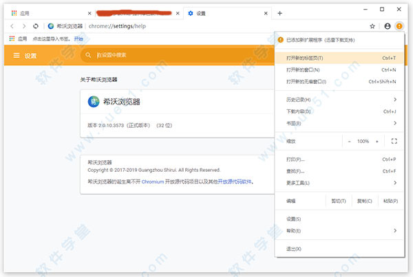The image size is (413, 277).
Task: Bookmark this page with the star icon
Action: tap(372, 26)
